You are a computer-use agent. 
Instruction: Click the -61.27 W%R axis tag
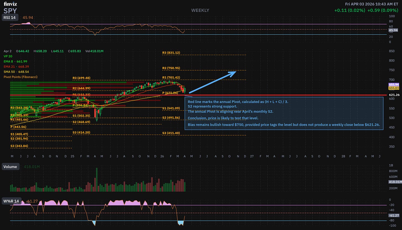(x=394, y=215)
